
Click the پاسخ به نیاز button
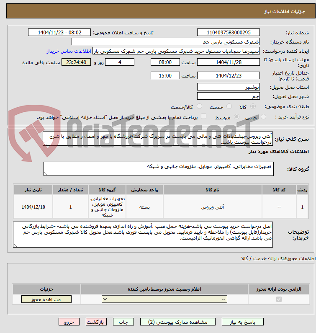tap(243, 322)
